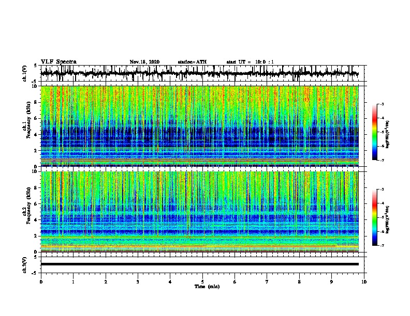Click the ch.2 "Frequency (kHz)" axis label
The width and height of the screenshot is (410, 316).
click(x=28, y=206)
